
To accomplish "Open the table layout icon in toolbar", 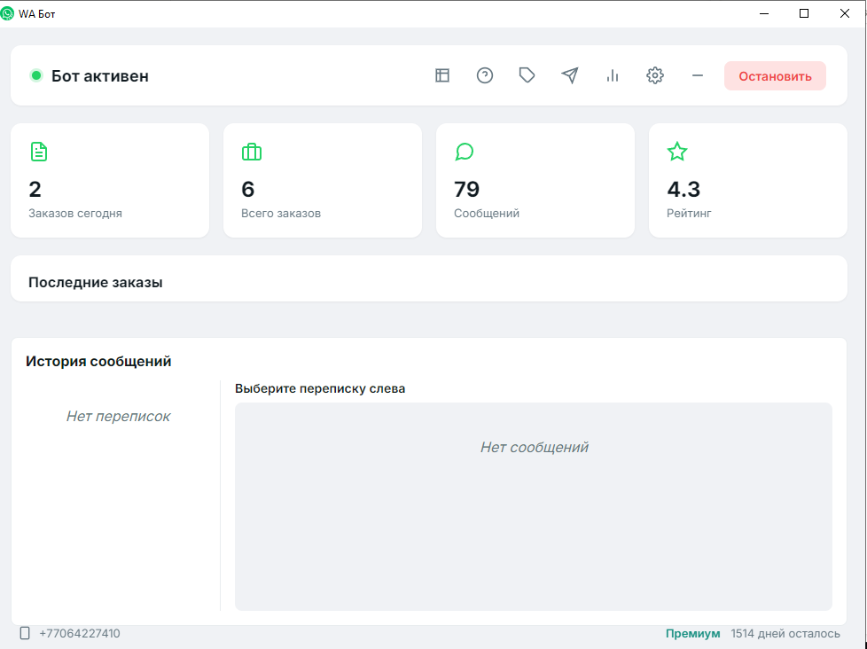I will 442,75.
